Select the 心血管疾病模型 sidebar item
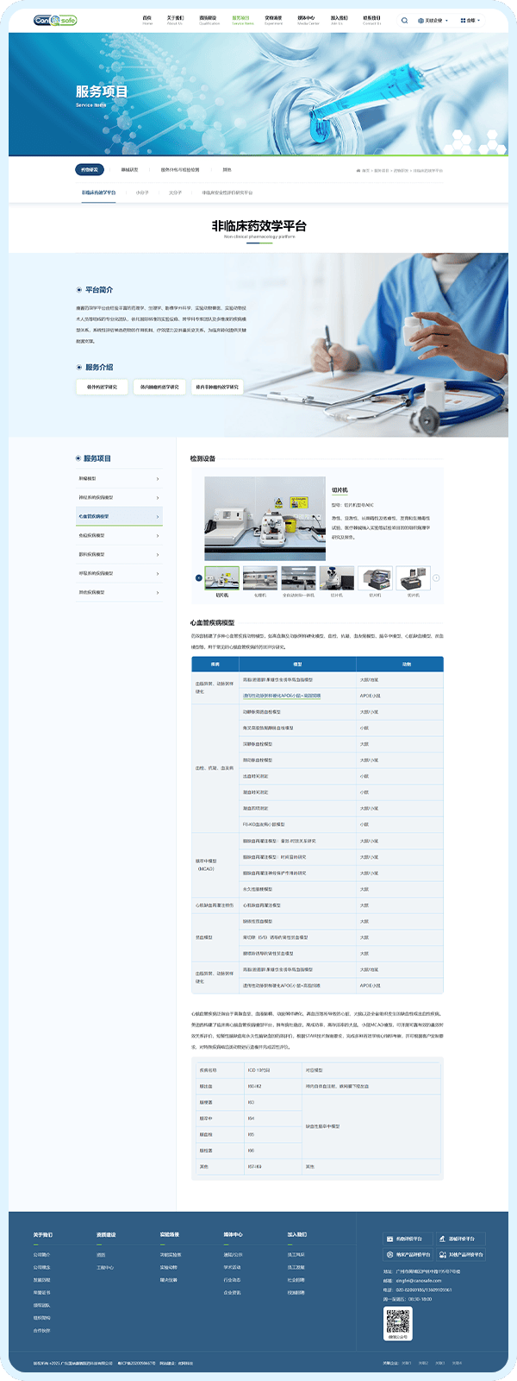Viewport: 517px width, 1381px height. (x=119, y=516)
